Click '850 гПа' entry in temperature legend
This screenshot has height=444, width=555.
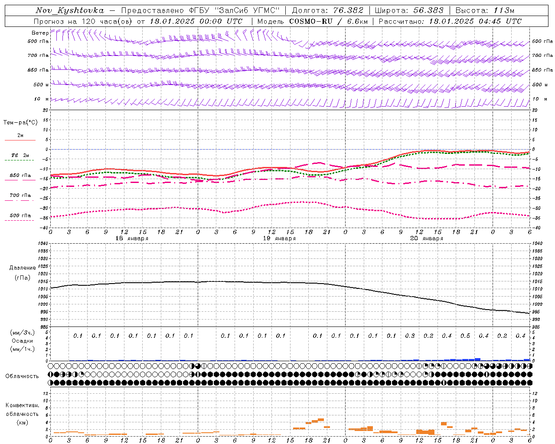20,176
